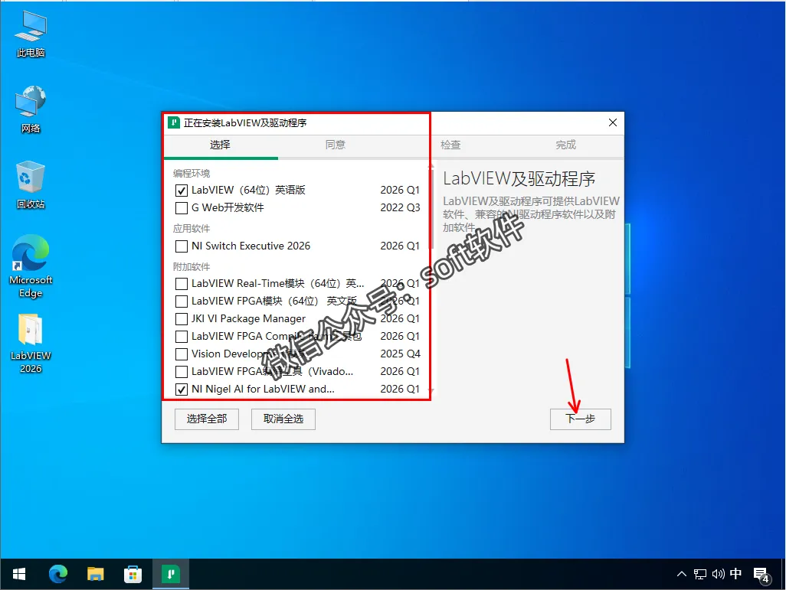The height and width of the screenshot is (590, 786).
Task: Switch input method 中 indicator
Action: [x=736, y=574]
